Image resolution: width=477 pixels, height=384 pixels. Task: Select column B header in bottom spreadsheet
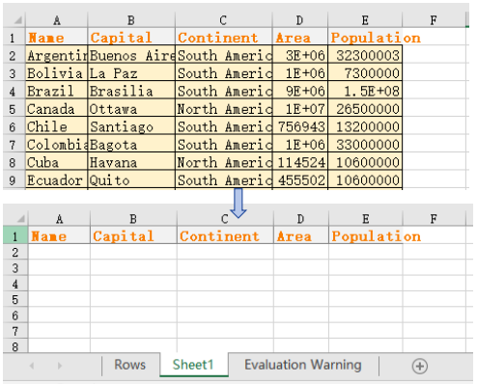(x=133, y=219)
